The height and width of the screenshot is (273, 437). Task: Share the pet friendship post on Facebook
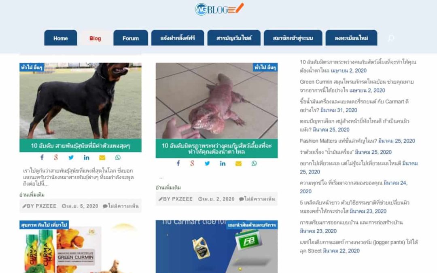point(178,163)
